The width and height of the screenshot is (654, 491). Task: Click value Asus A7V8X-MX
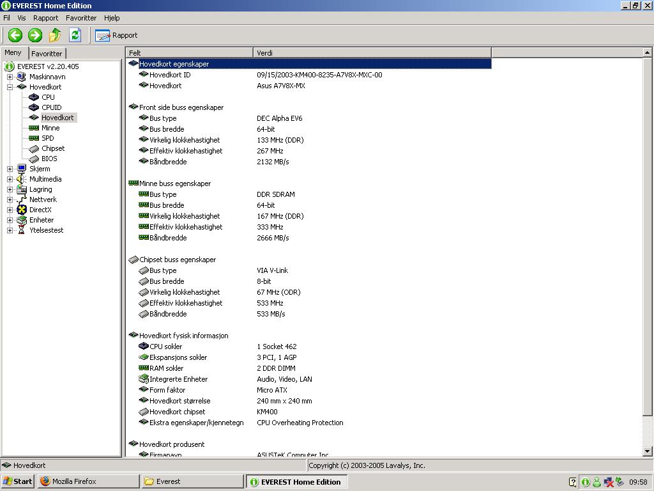(x=281, y=86)
